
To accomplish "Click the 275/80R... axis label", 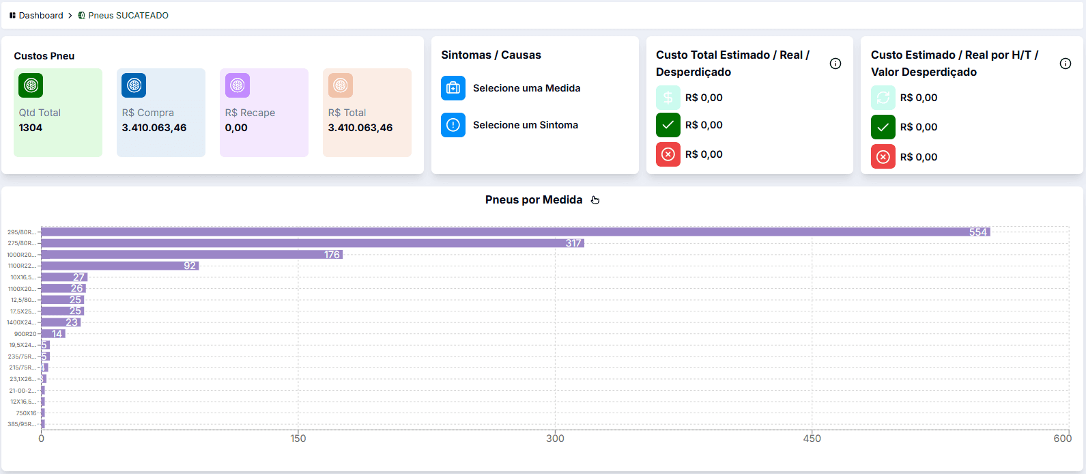I will pos(22,243).
